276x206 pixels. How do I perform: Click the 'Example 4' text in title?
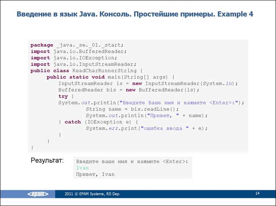click(x=235, y=14)
